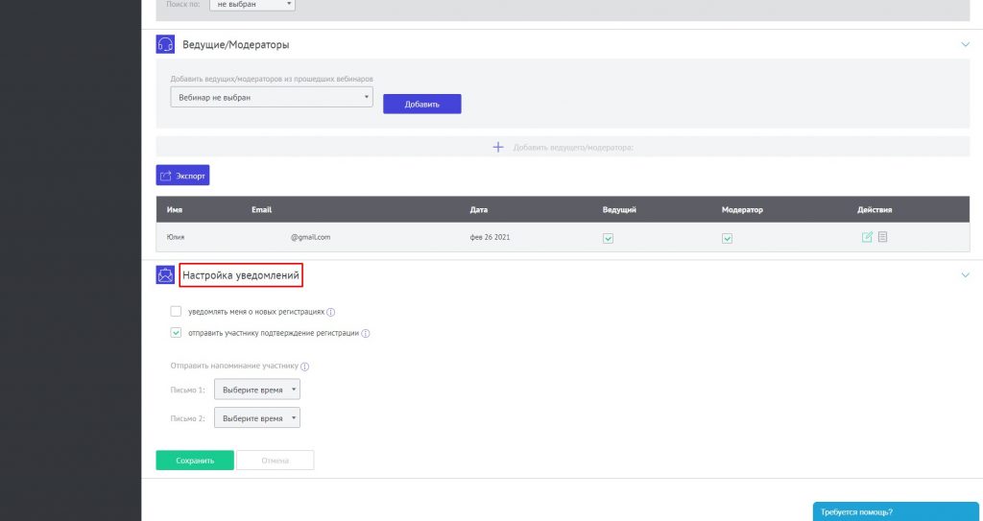Click the edit pencil icon in Юлия's row

[867, 237]
